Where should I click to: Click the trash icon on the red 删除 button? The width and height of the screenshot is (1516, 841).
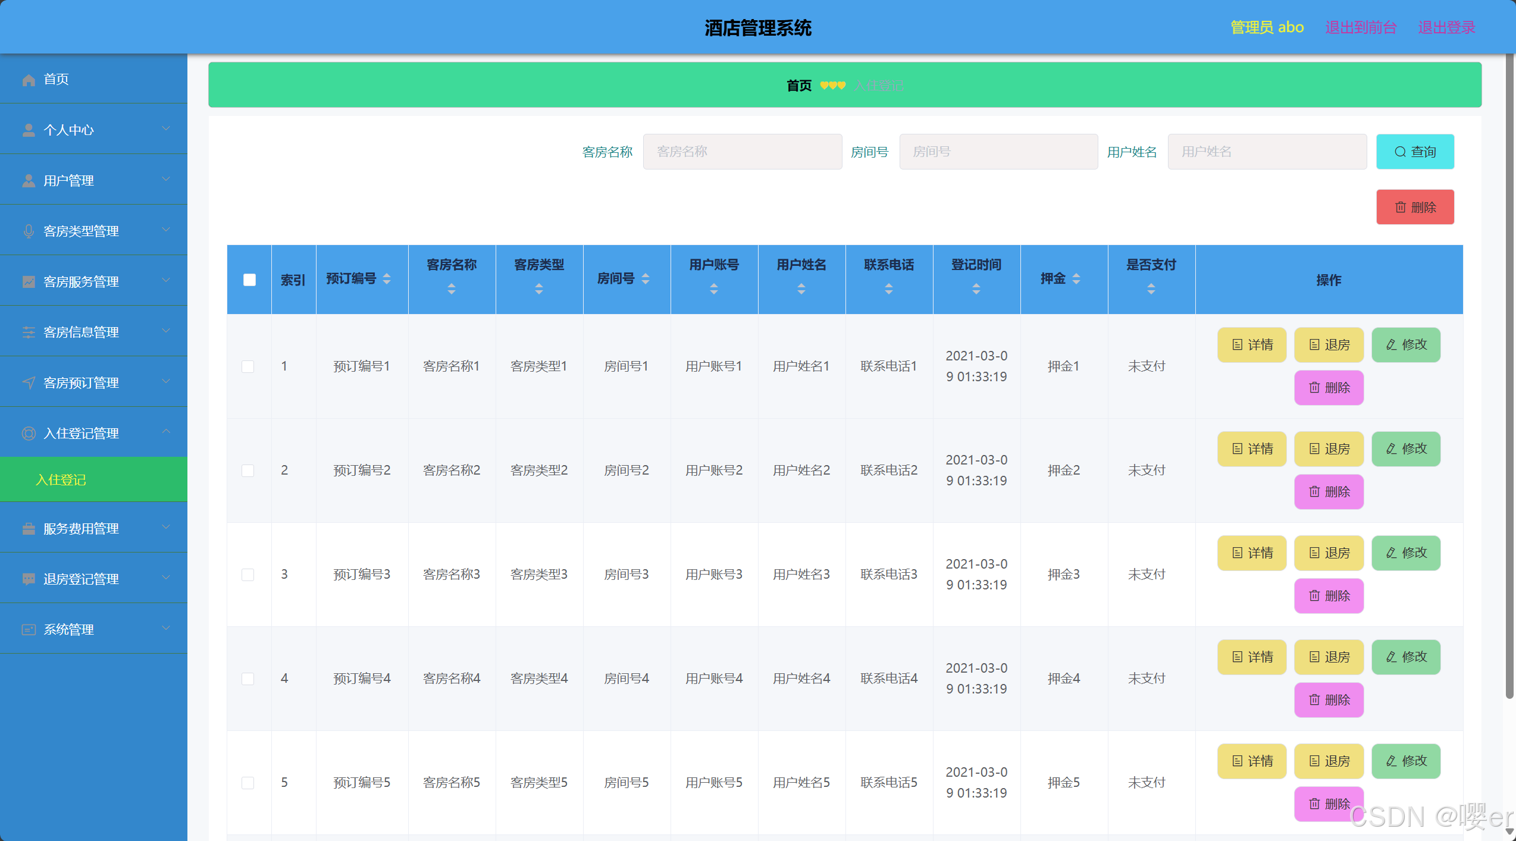click(1401, 206)
